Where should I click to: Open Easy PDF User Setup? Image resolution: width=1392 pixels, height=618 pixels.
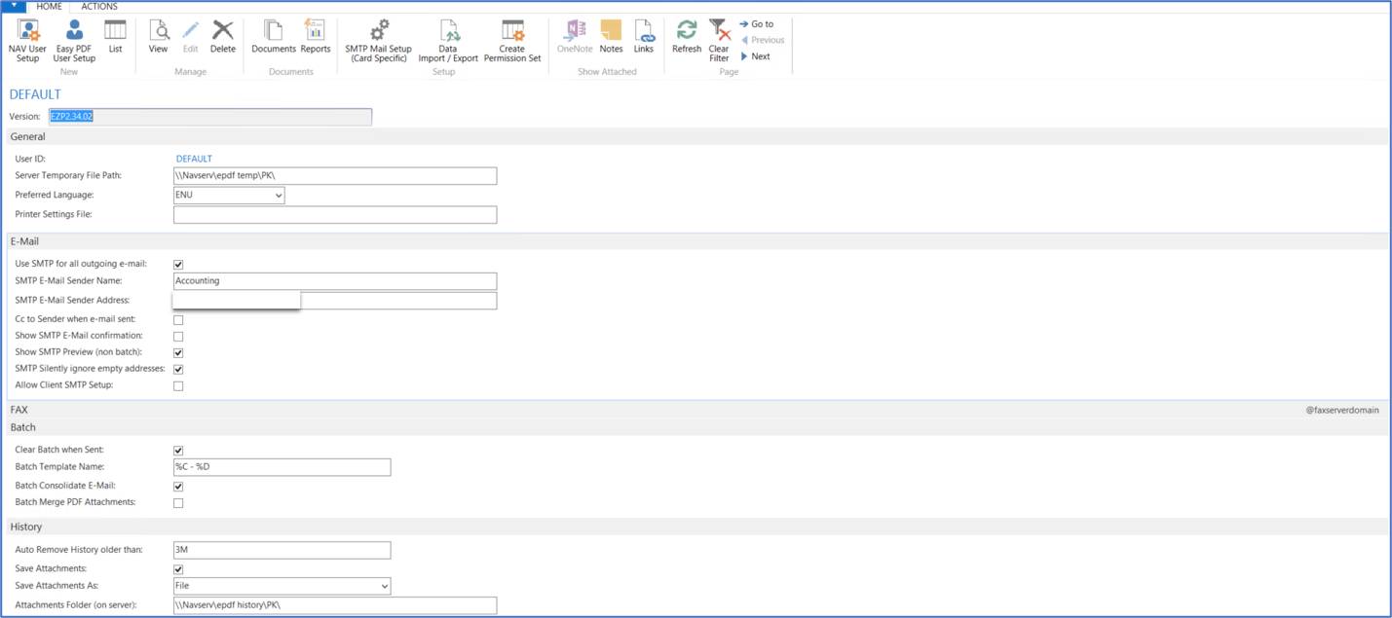74,41
